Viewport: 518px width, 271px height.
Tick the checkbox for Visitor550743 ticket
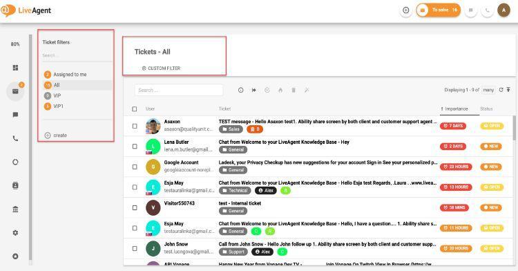pos(135,207)
